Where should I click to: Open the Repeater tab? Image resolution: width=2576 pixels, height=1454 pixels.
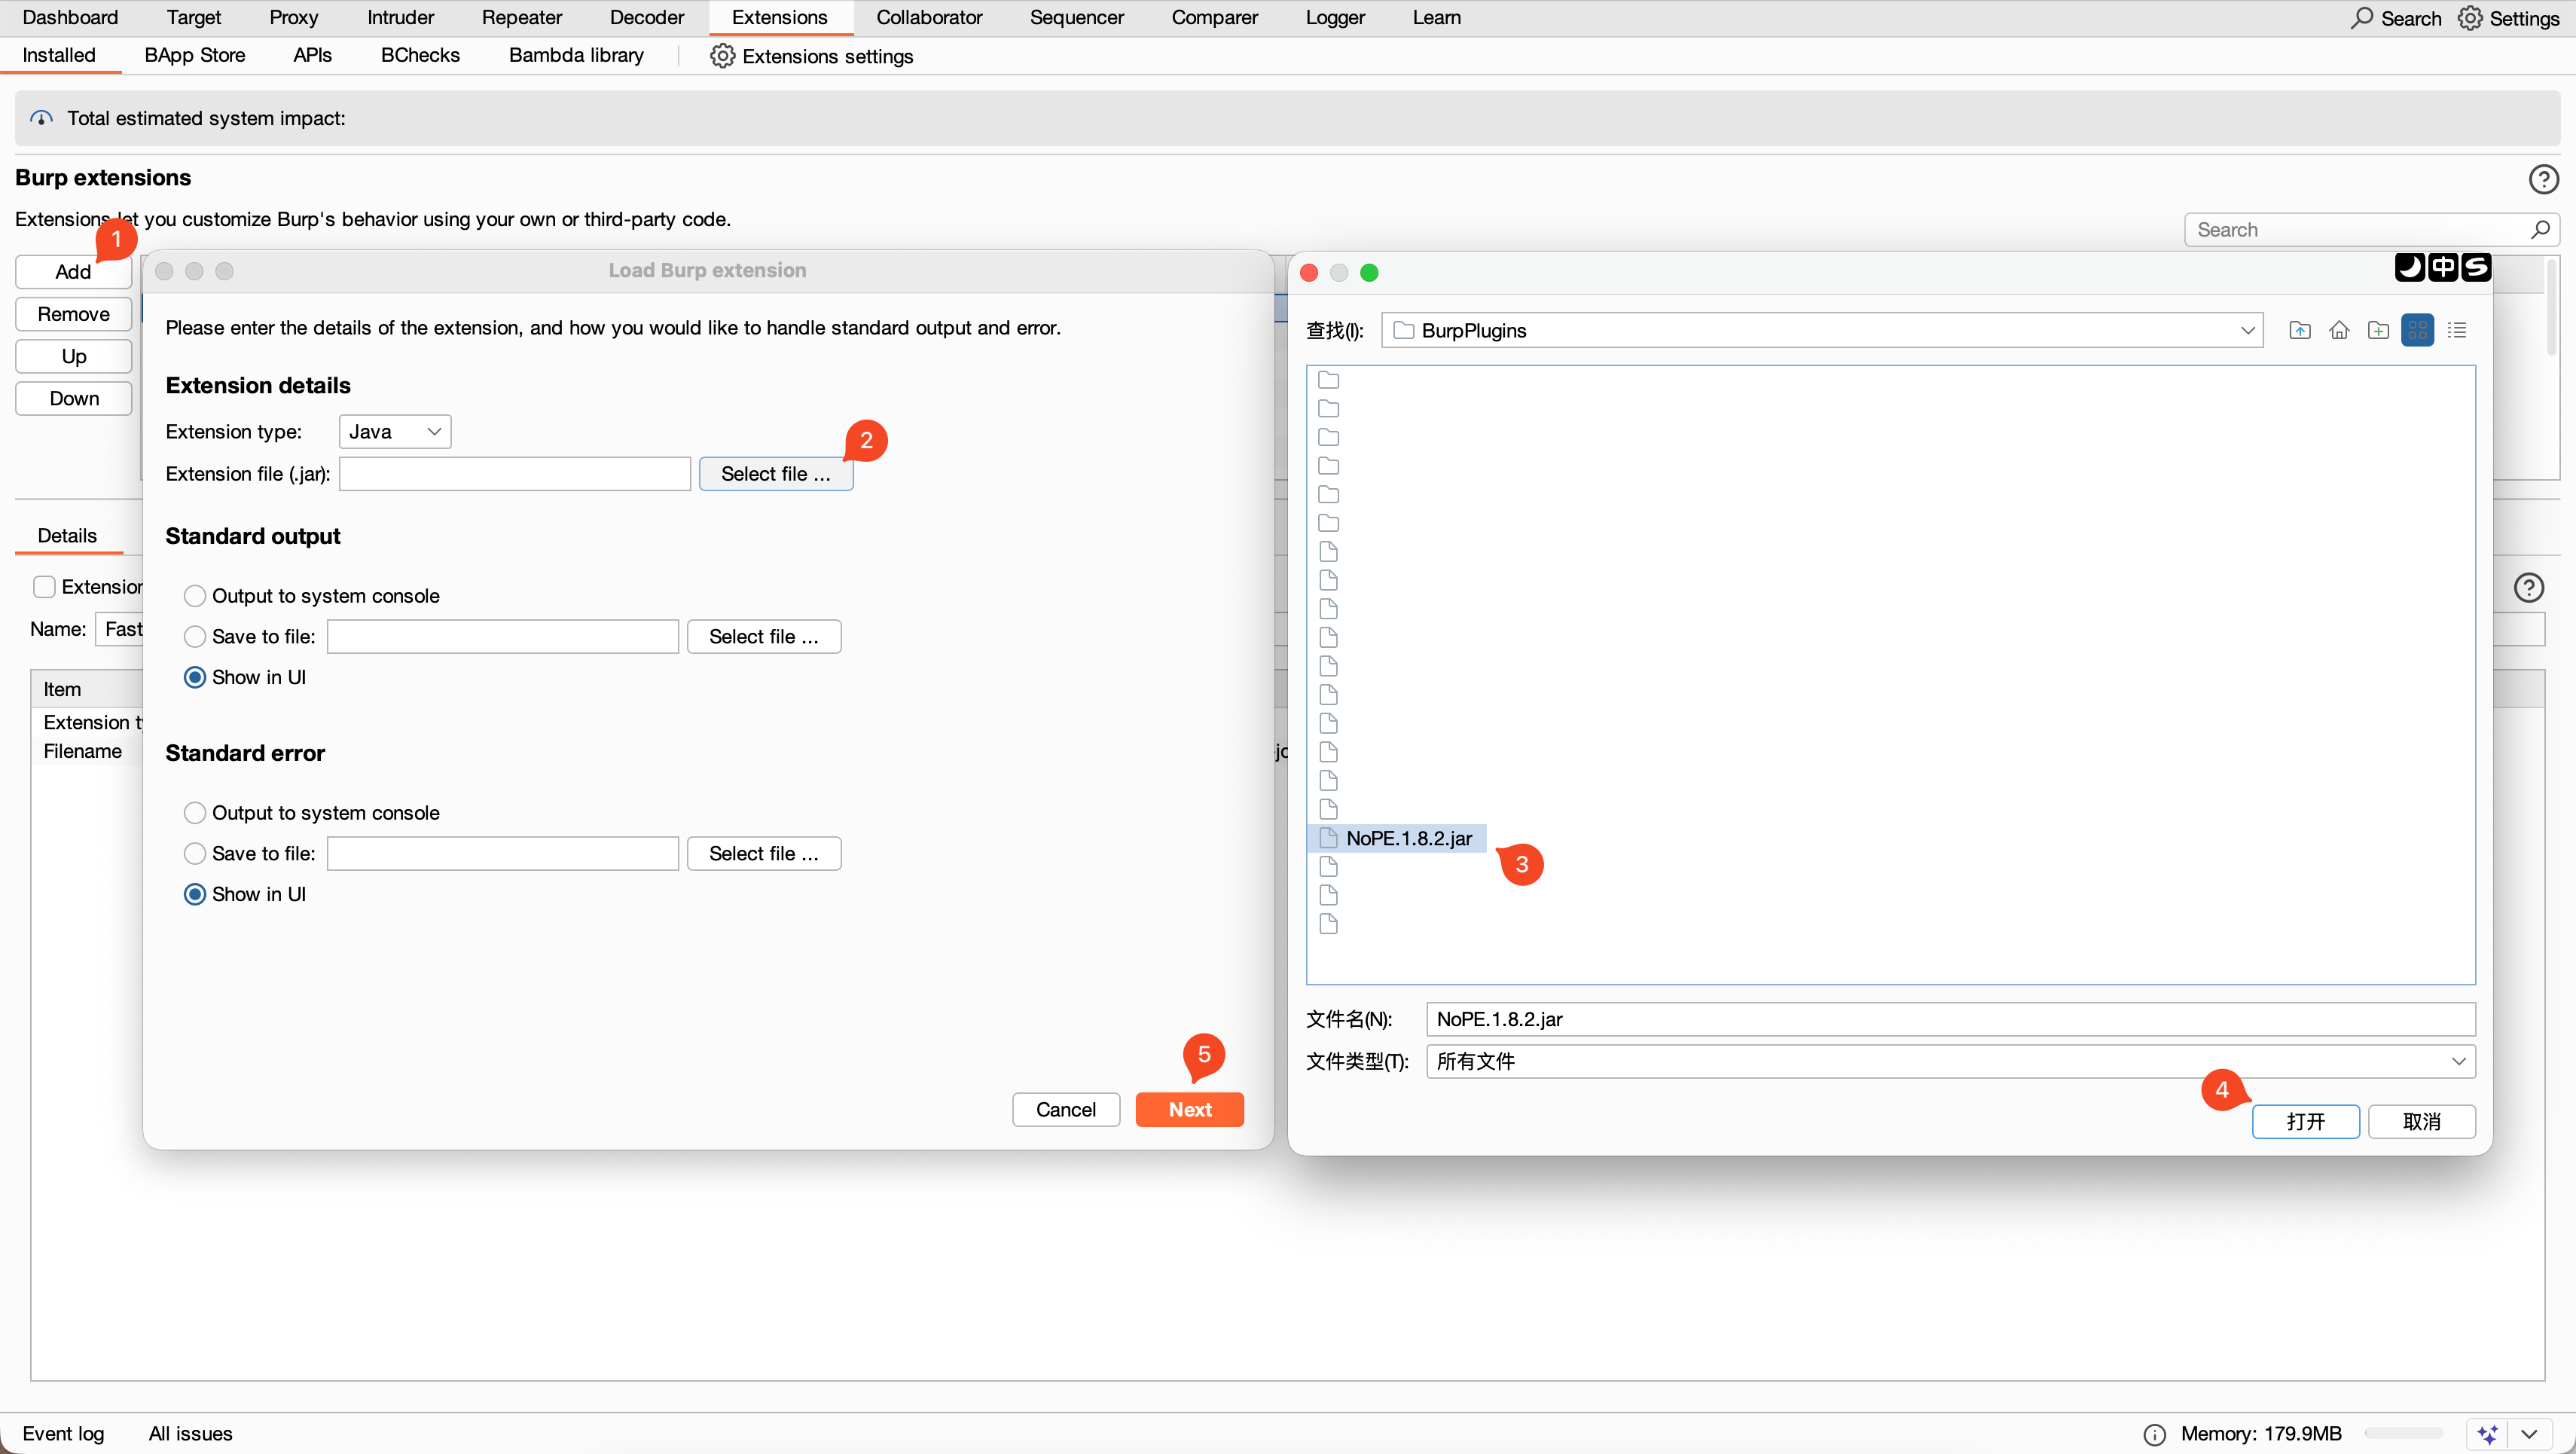pos(522,17)
